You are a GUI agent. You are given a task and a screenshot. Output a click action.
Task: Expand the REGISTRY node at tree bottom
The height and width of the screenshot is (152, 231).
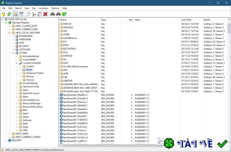pos(6,140)
